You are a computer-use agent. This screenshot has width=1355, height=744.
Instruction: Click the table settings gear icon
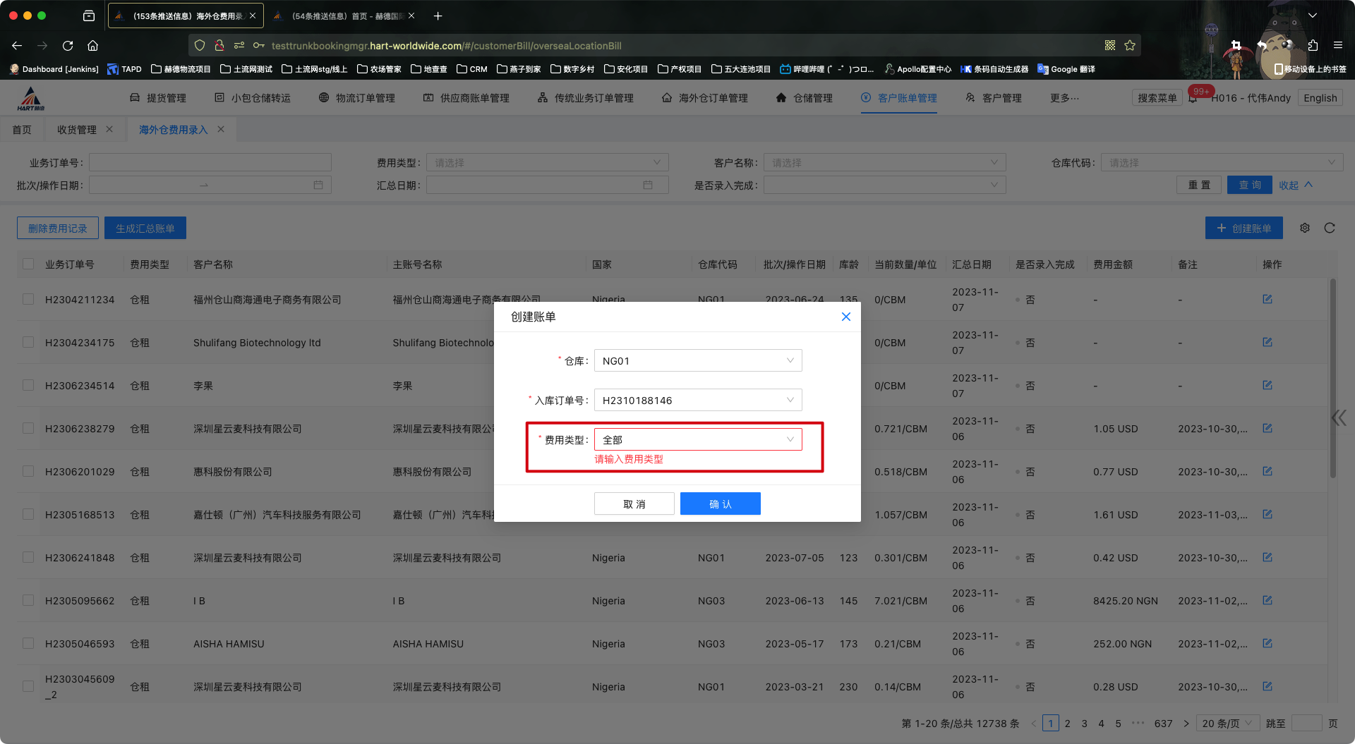click(1305, 228)
